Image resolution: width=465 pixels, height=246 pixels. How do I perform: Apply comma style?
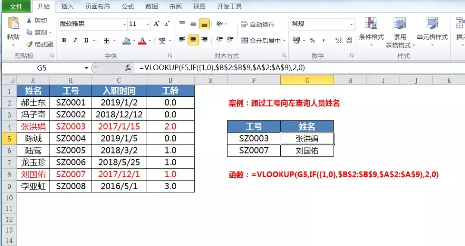(x=323, y=40)
